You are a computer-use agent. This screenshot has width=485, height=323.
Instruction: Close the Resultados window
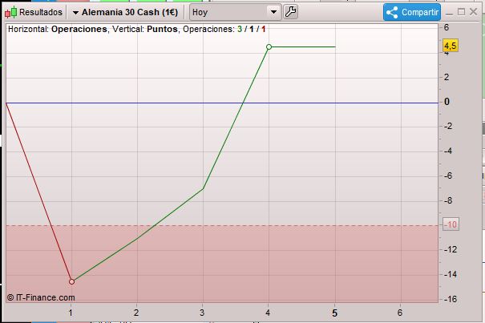tap(473, 12)
